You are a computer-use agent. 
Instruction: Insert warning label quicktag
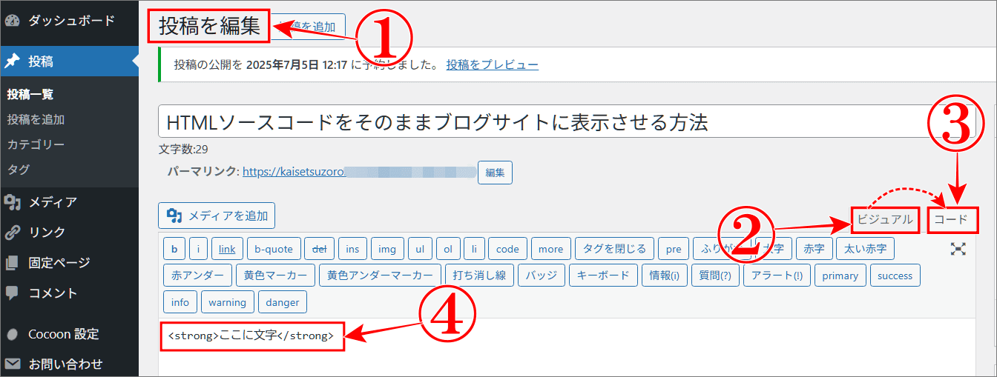(x=227, y=302)
